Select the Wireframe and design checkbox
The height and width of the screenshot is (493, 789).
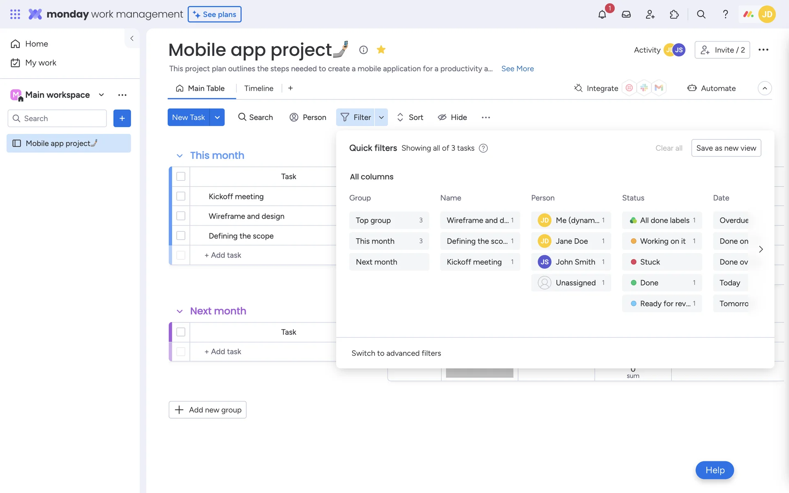(x=181, y=216)
